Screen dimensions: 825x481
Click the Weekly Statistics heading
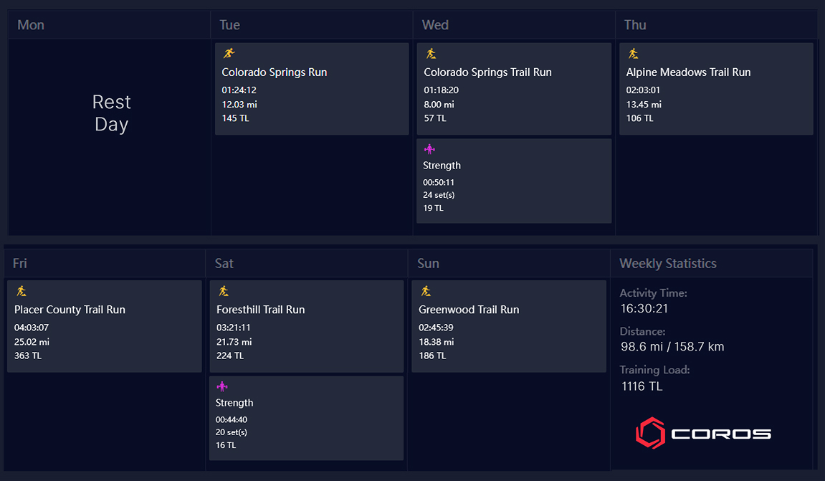click(x=668, y=263)
